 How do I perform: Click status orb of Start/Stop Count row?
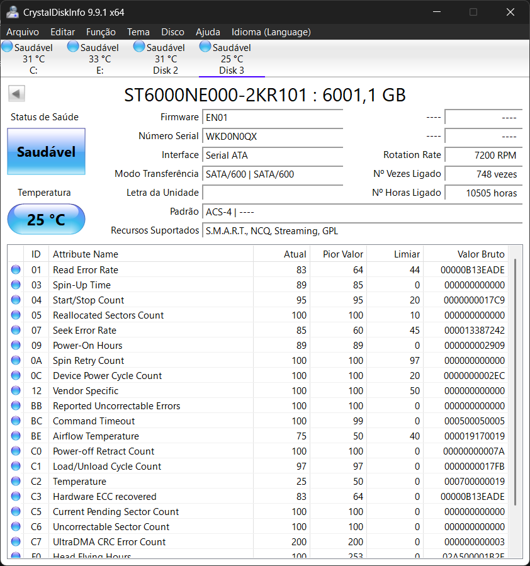click(16, 300)
